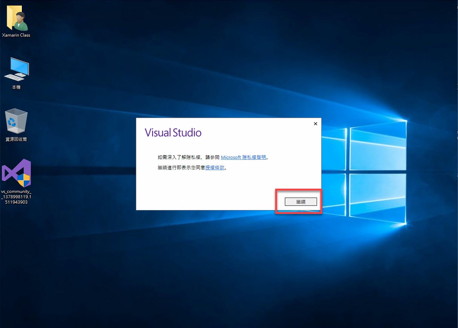Open the Microsoft 隱私權聲明 link

tap(244, 157)
